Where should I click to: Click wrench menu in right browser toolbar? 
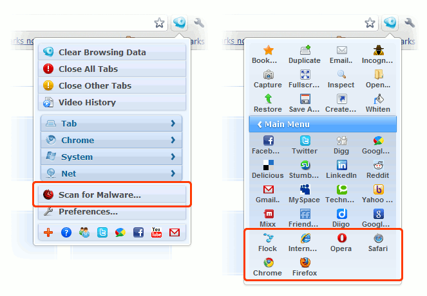point(410,22)
